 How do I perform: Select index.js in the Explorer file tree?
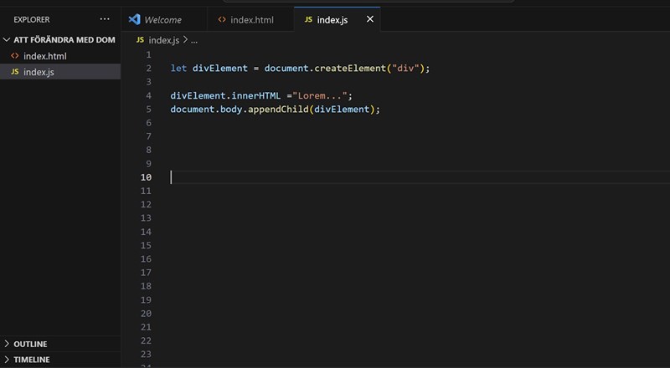[x=39, y=72]
